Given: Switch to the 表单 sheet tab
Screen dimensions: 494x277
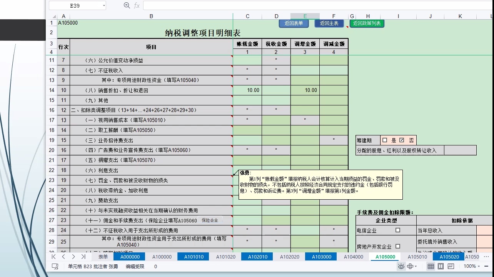Looking at the screenshot, I should point(103,257).
